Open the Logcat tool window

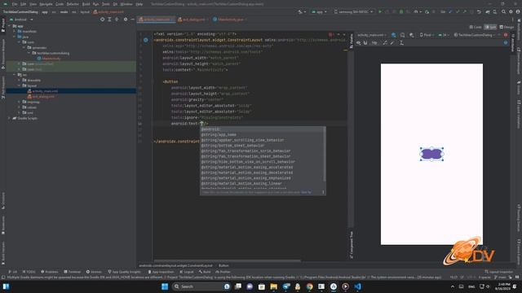tap(187, 272)
